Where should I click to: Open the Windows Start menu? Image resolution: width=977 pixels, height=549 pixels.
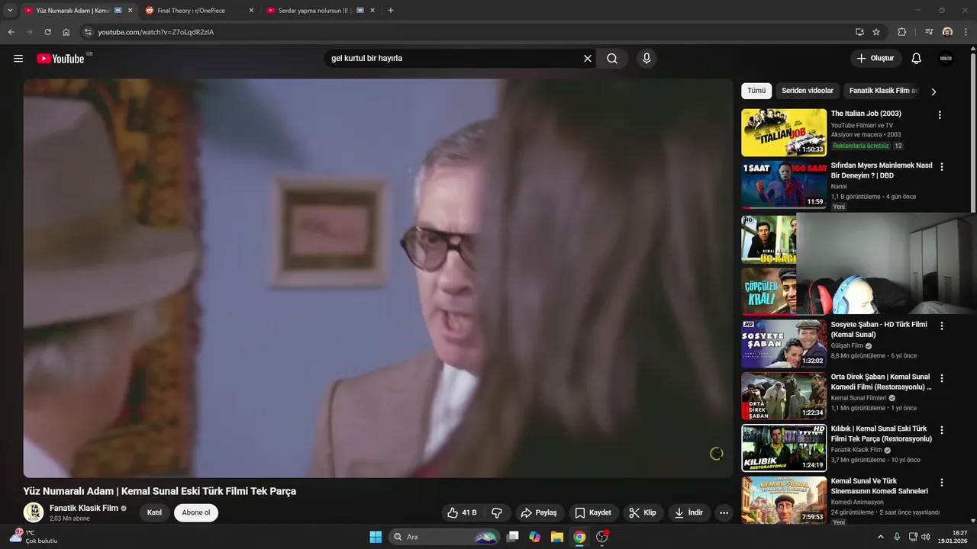(376, 537)
